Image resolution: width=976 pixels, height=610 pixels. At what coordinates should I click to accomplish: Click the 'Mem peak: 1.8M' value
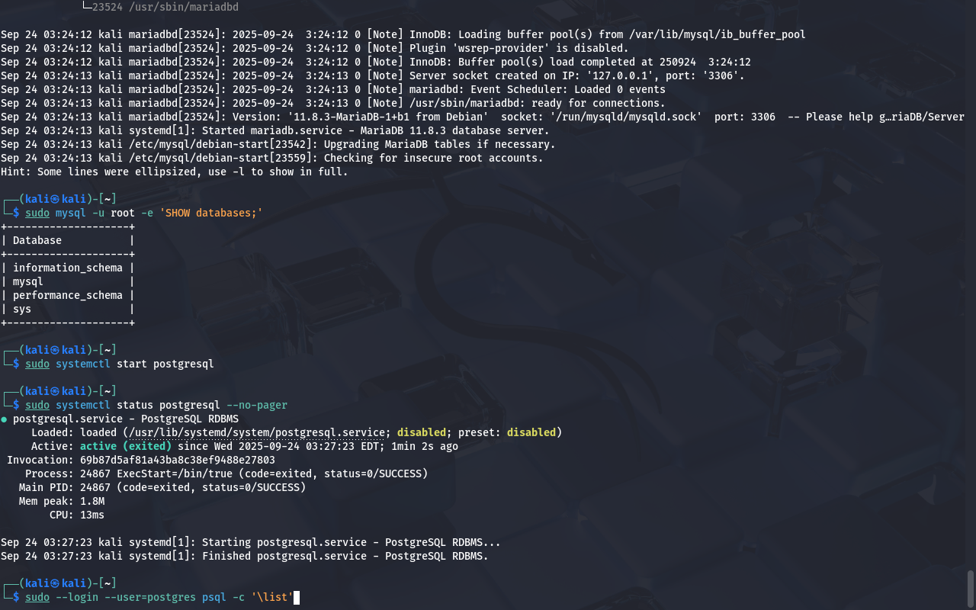click(x=91, y=501)
